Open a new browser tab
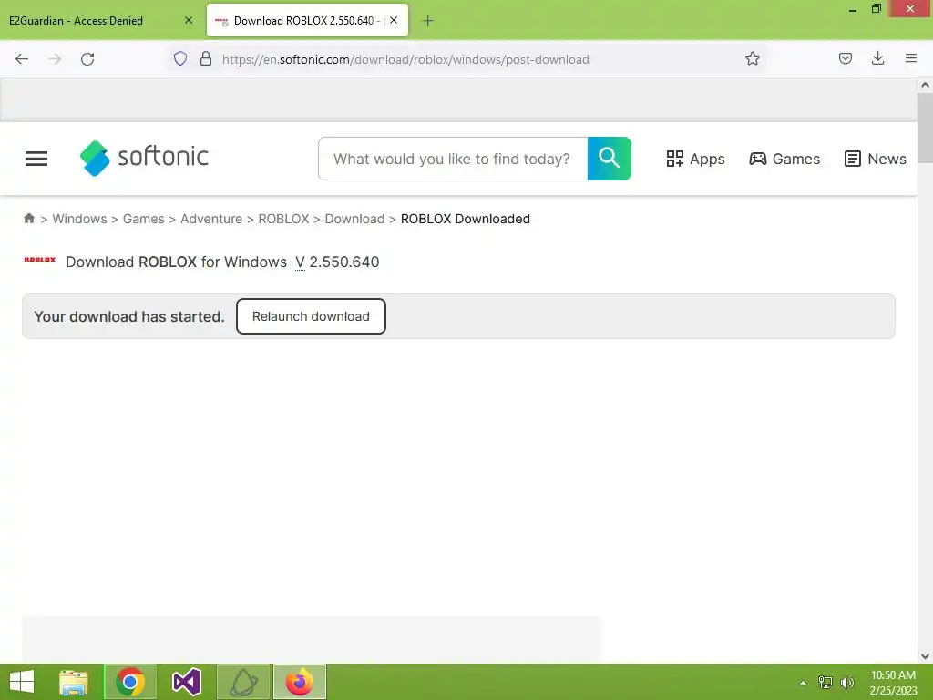The width and height of the screenshot is (933, 700). pyautogui.click(x=427, y=21)
